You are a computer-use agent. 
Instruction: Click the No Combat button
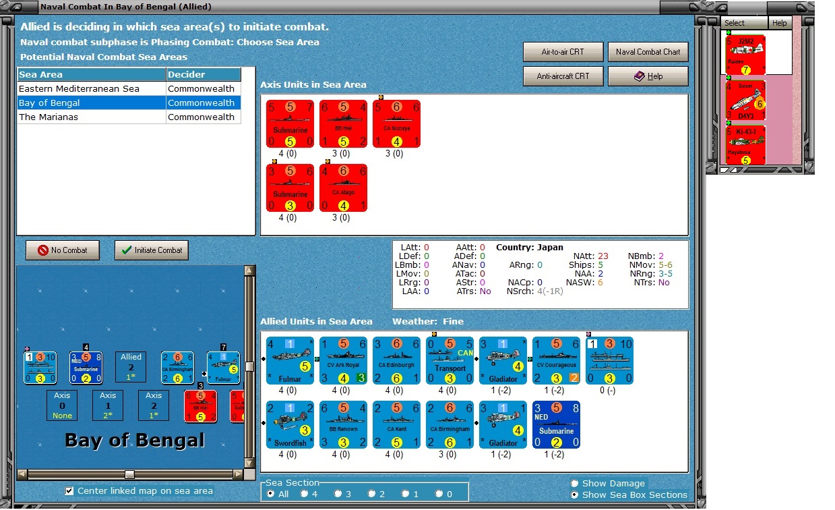[63, 250]
